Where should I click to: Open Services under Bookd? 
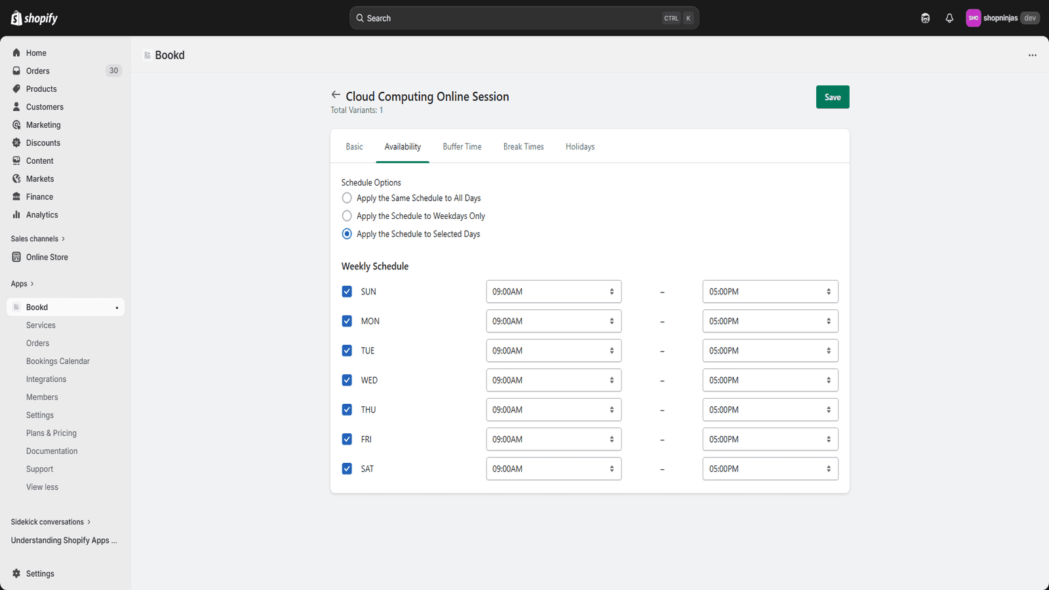[41, 325]
